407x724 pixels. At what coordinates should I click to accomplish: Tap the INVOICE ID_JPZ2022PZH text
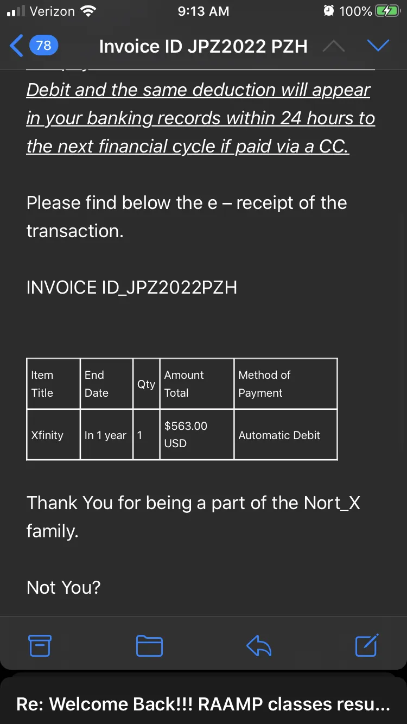pyautogui.click(x=132, y=287)
